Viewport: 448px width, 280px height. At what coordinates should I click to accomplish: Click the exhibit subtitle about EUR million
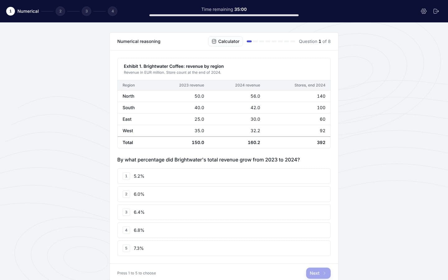pyautogui.click(x=172, y=72)
